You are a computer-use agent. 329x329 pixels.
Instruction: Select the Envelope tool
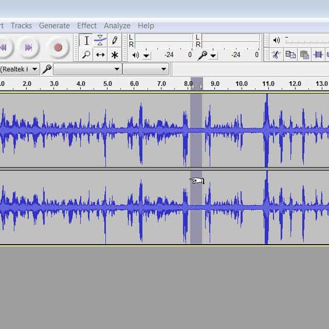(x=100, y=40)
